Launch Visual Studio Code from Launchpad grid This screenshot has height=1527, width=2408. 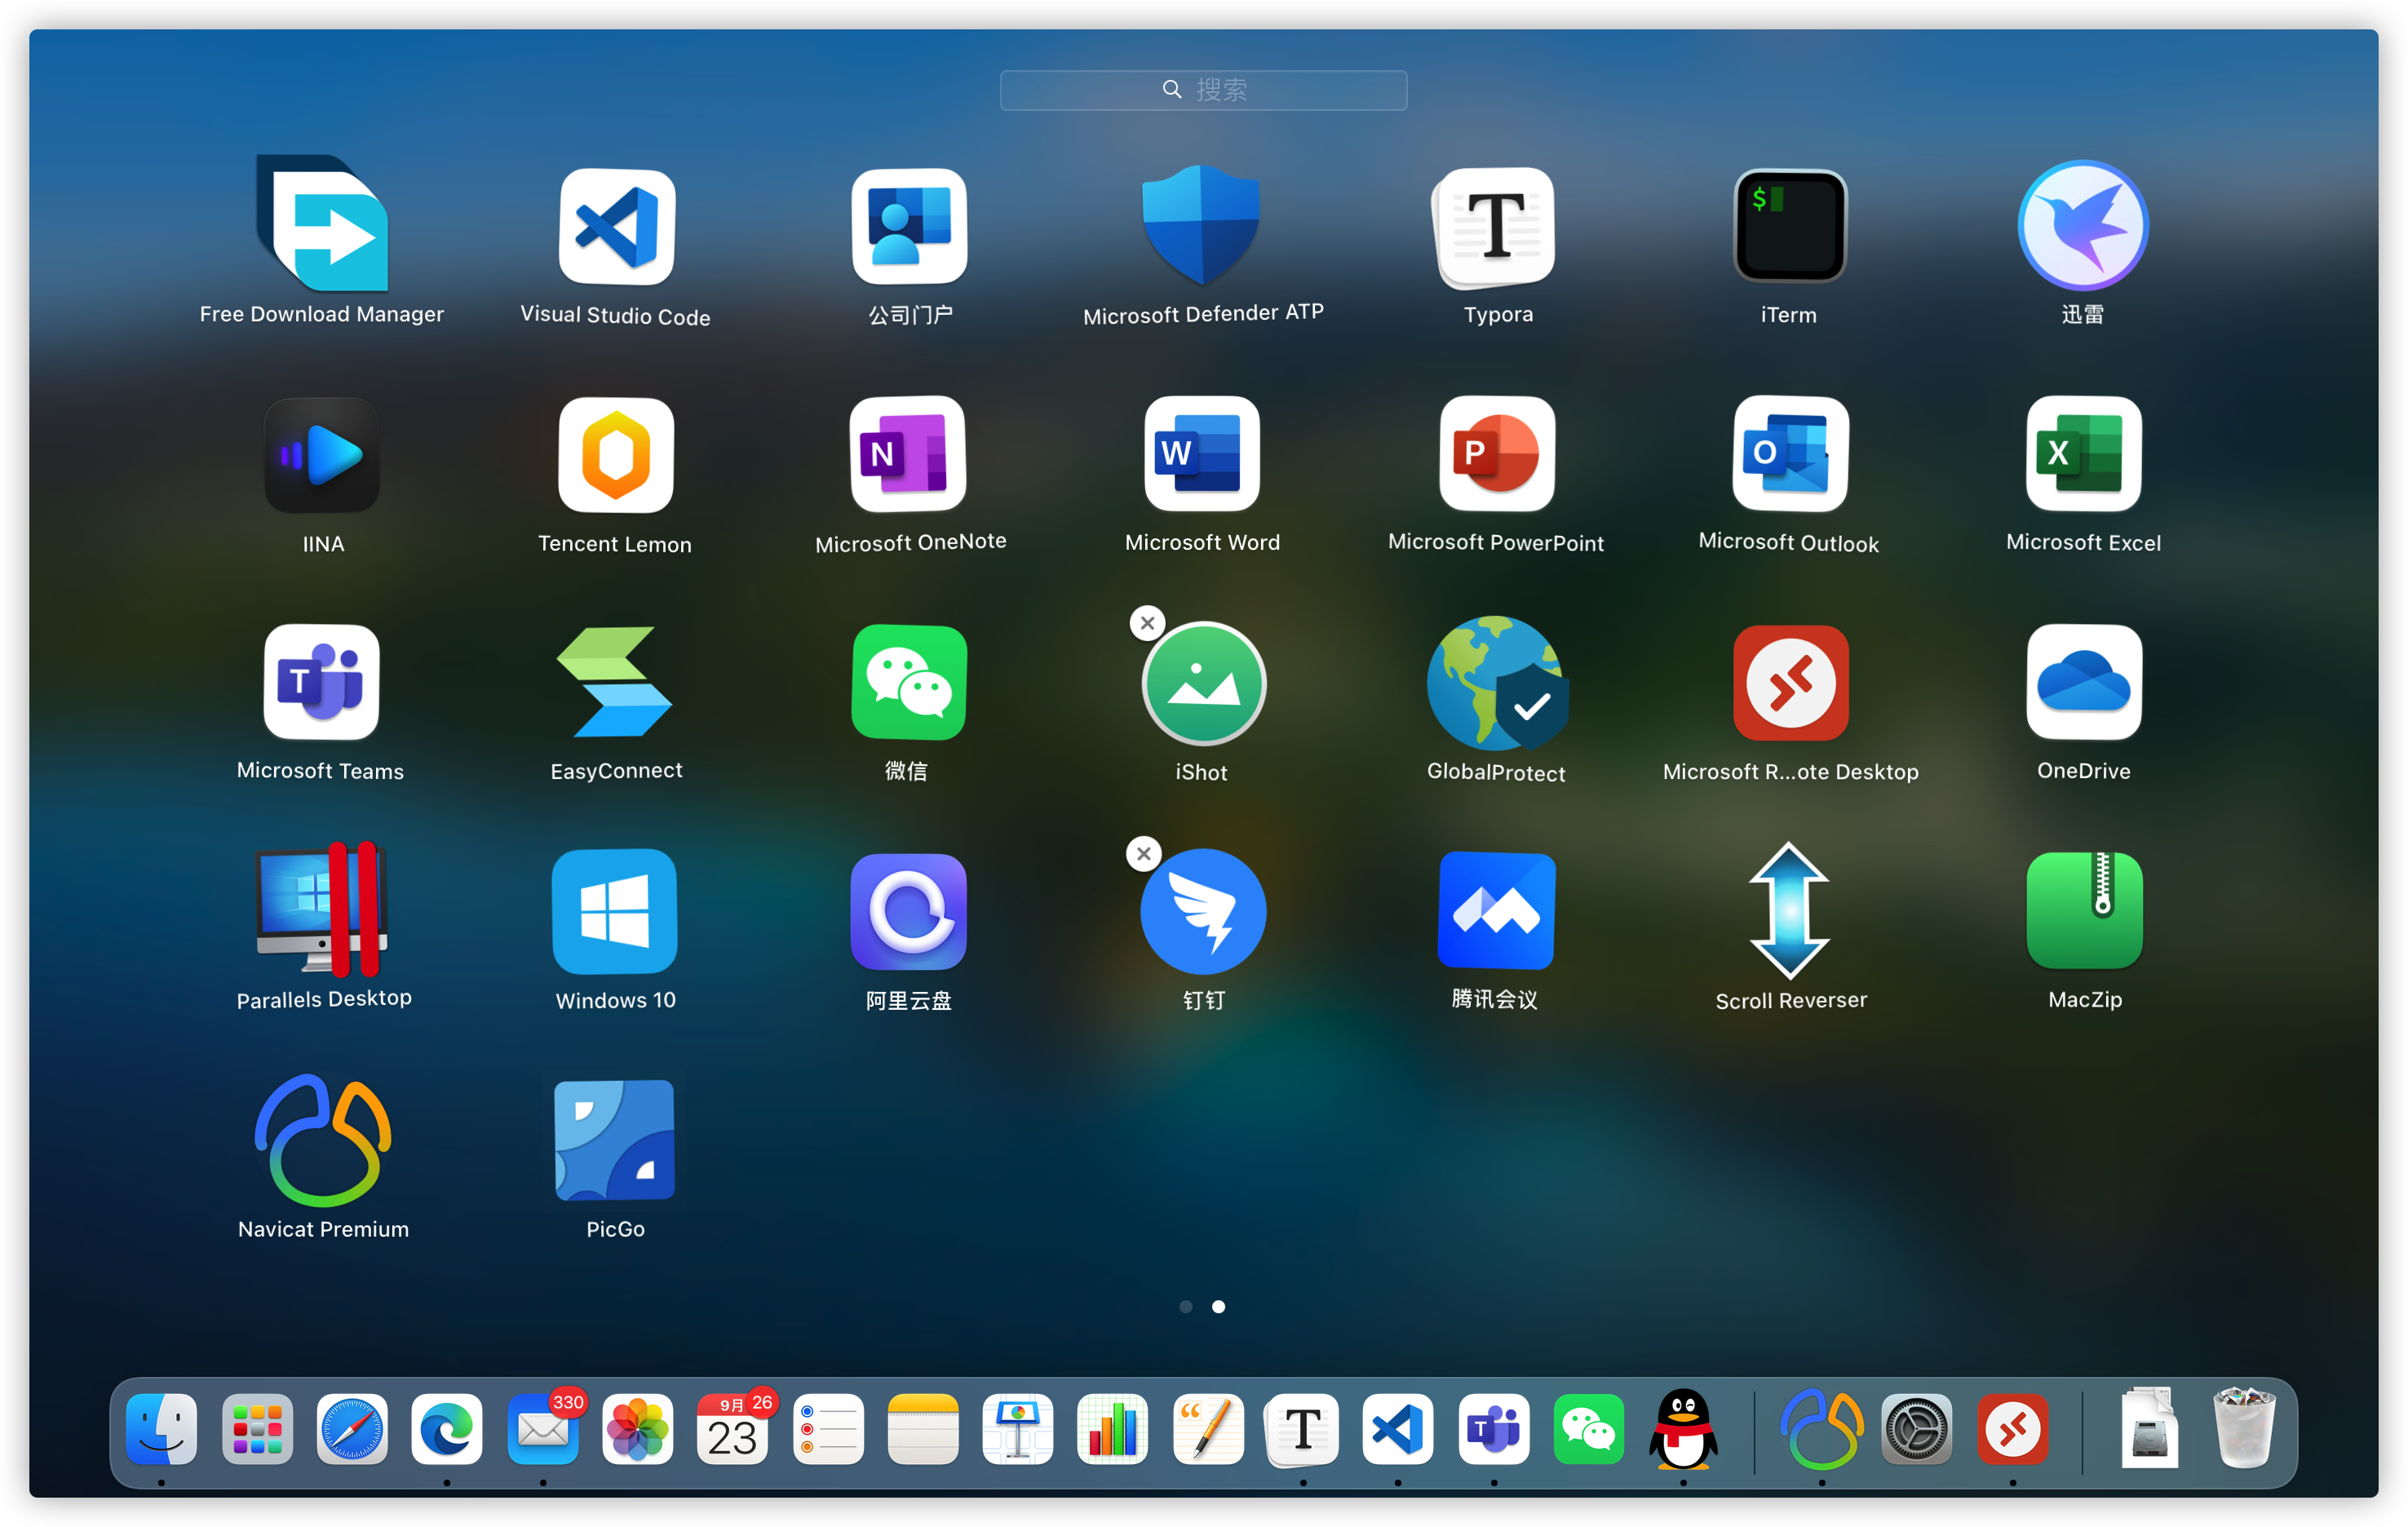(616, 226)
